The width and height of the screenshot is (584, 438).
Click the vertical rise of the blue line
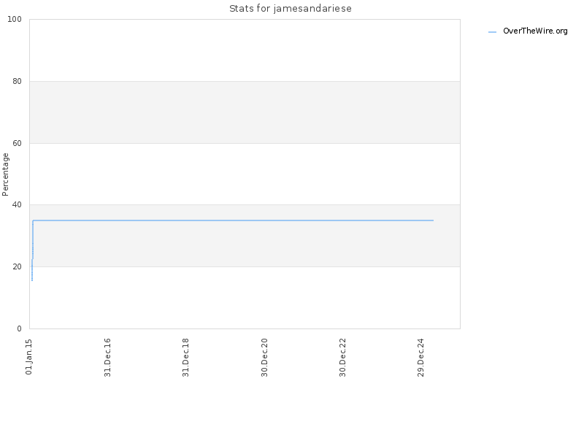tap(33, 240)
